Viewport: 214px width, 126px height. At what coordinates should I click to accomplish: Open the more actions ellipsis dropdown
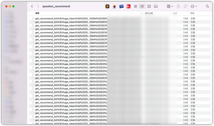pos(194,6)
